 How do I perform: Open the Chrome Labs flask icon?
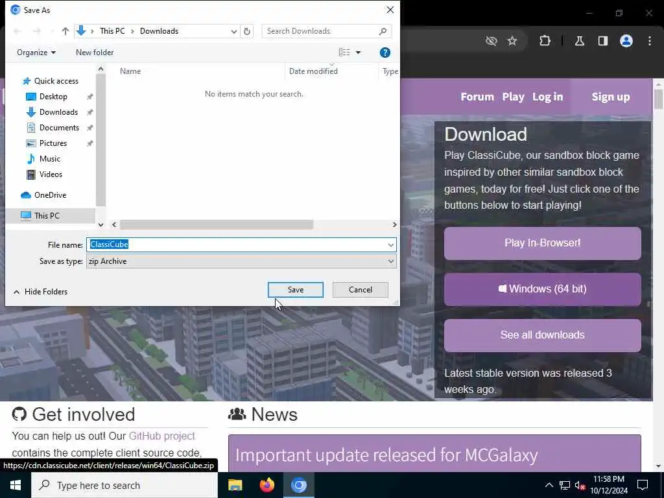coord(580,41)
